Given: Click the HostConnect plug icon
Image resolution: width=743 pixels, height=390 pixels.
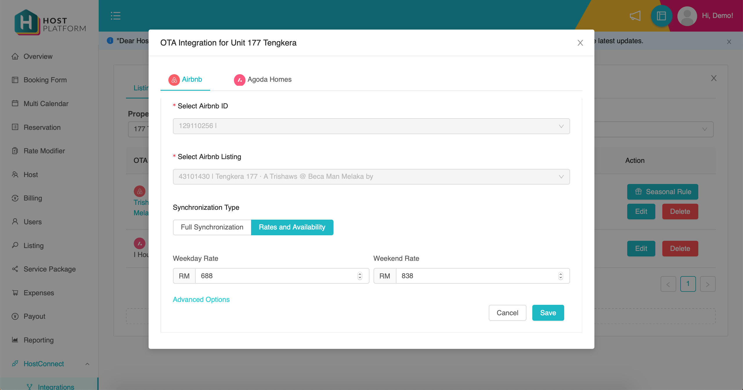Looking at the screenshot, I should point(15,363).
